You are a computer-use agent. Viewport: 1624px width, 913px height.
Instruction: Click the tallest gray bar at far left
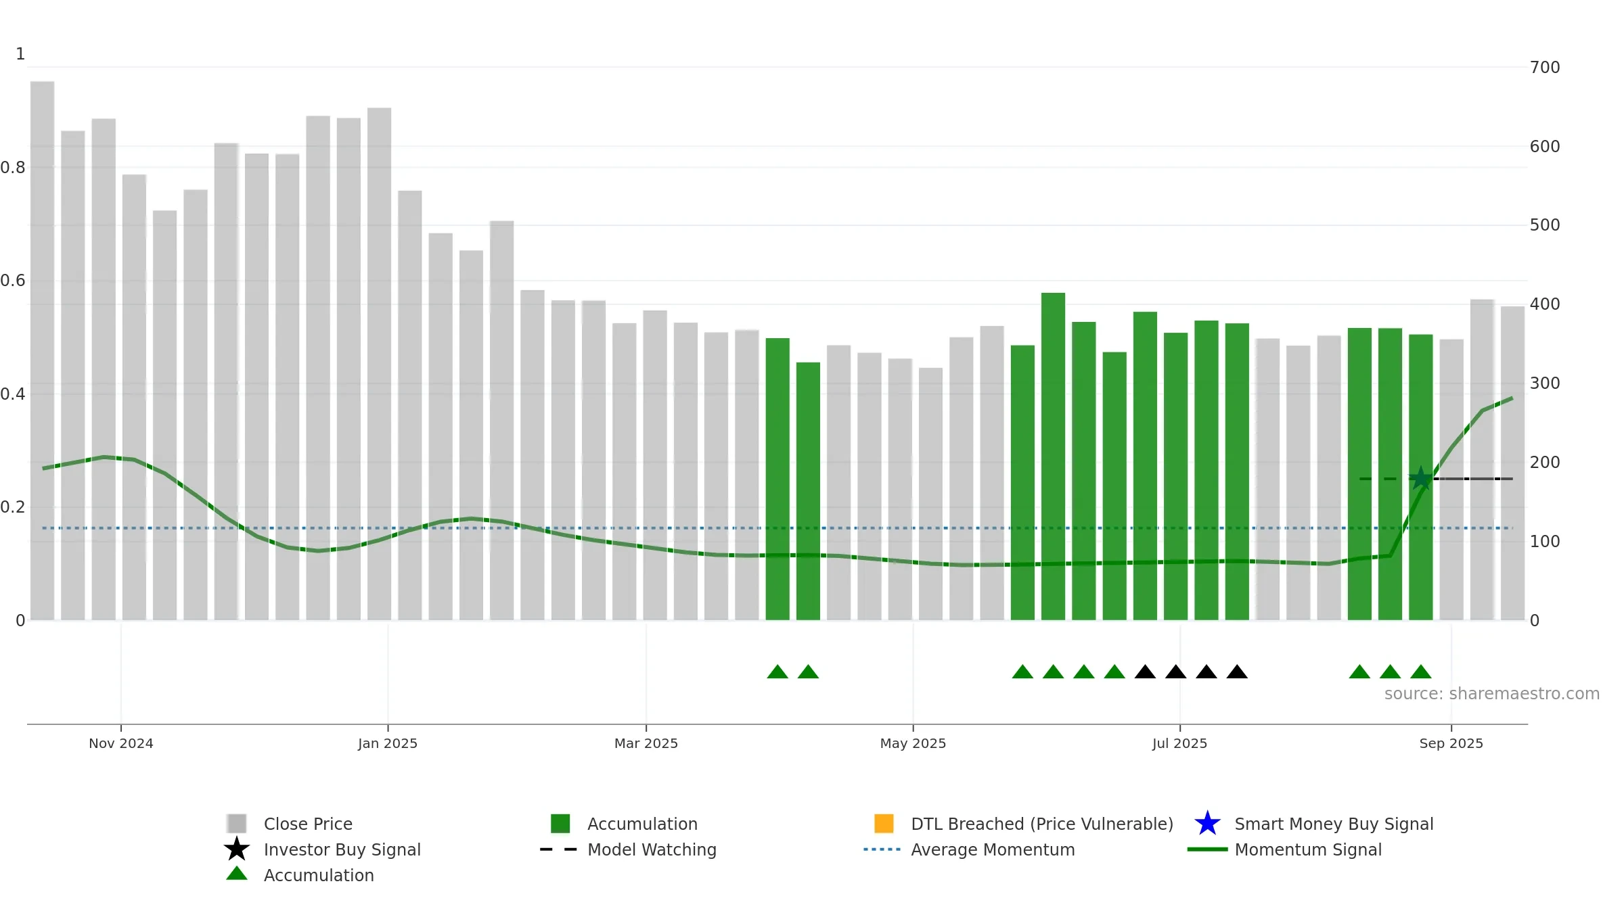tap(42, 350)
